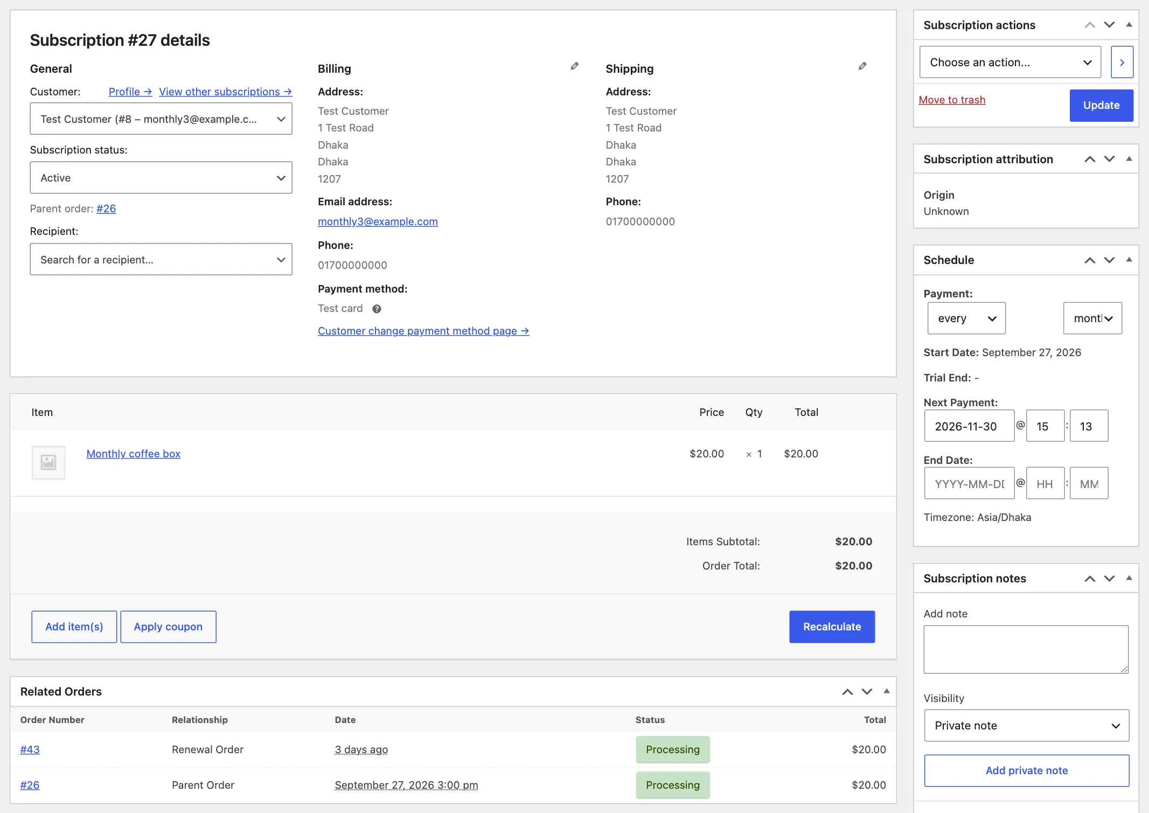1149x813 pixels.
Task: Open parent order #26 link in General
Action: [x=106, y=209]
